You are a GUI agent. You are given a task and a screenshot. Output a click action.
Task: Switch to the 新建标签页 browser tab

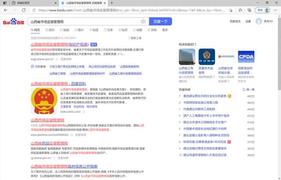click(34, 3)
